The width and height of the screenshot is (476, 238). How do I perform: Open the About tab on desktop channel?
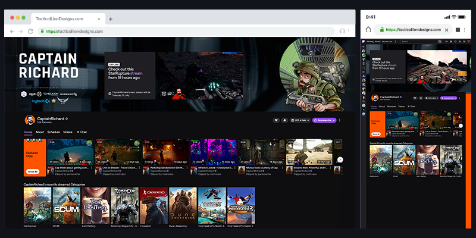pos(39,132)
